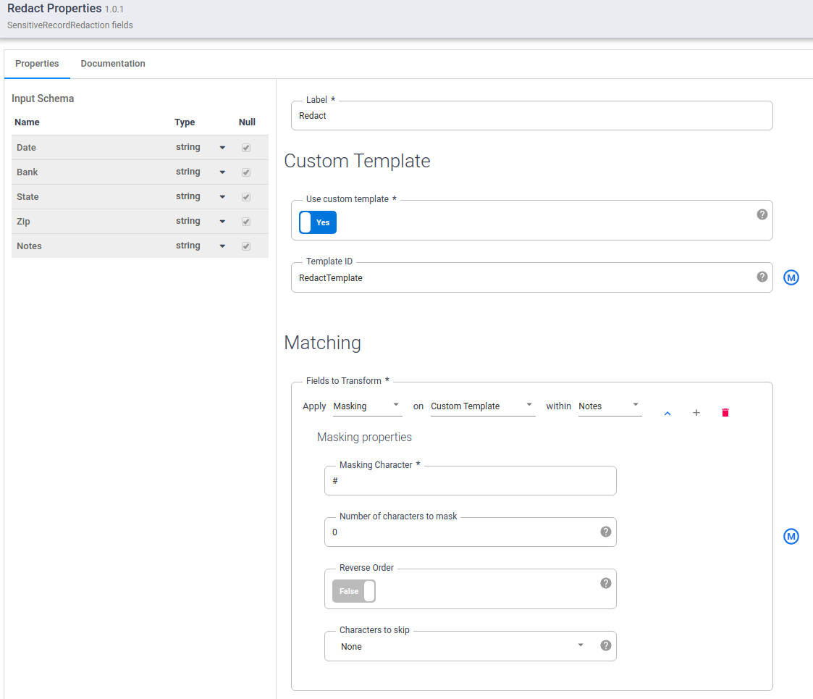Click into the Masking Character input field
Screen dimensions: 813x699
coord(470,481)
